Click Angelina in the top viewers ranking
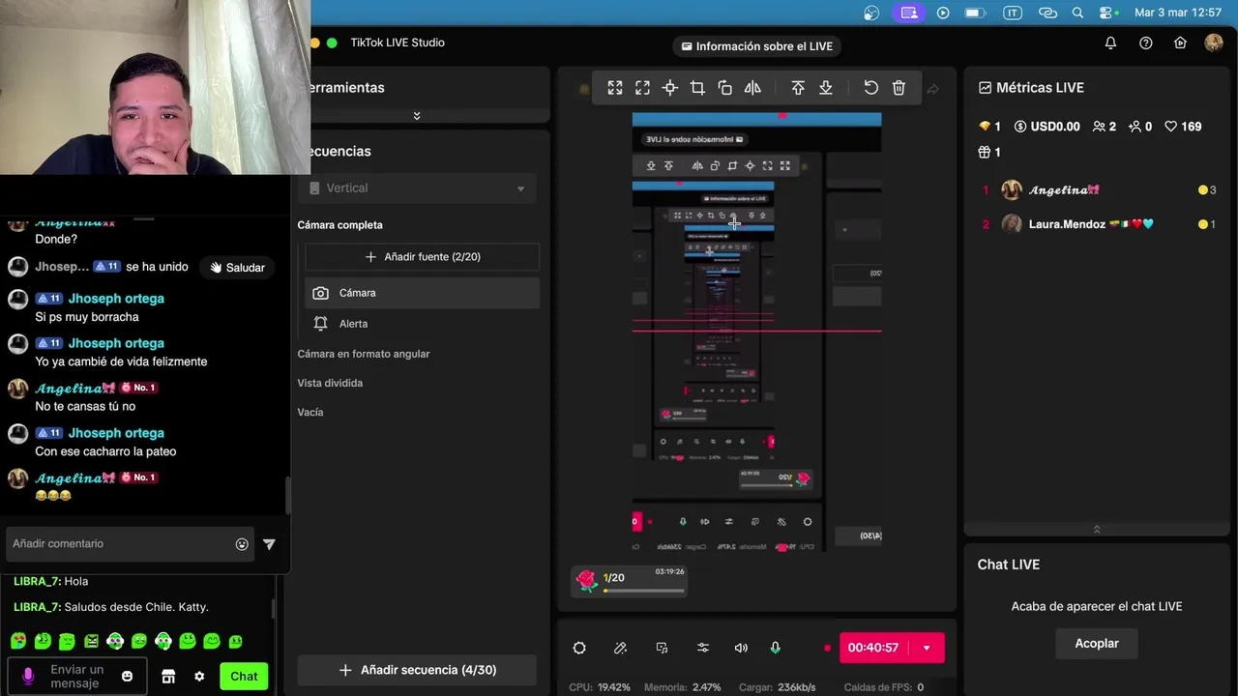The height and width of the screenshot is (696, 1238). (1064, 190)
